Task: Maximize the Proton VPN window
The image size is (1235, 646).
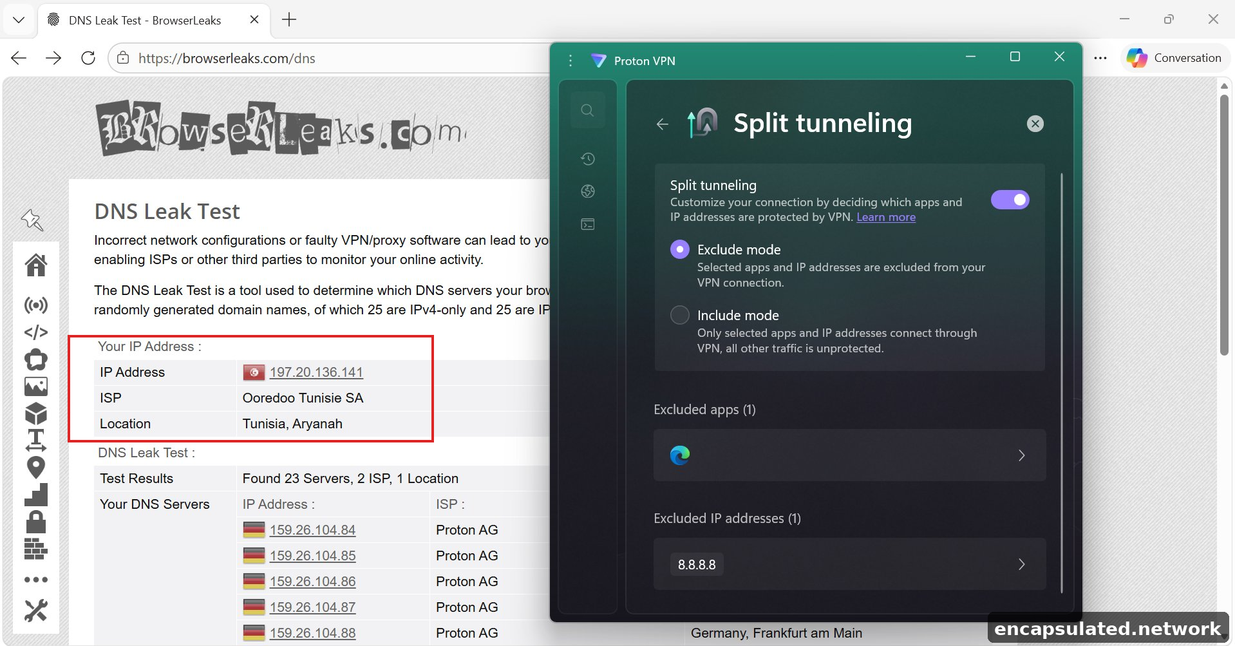Action: pyautogui.click(x=1015, y=57)
